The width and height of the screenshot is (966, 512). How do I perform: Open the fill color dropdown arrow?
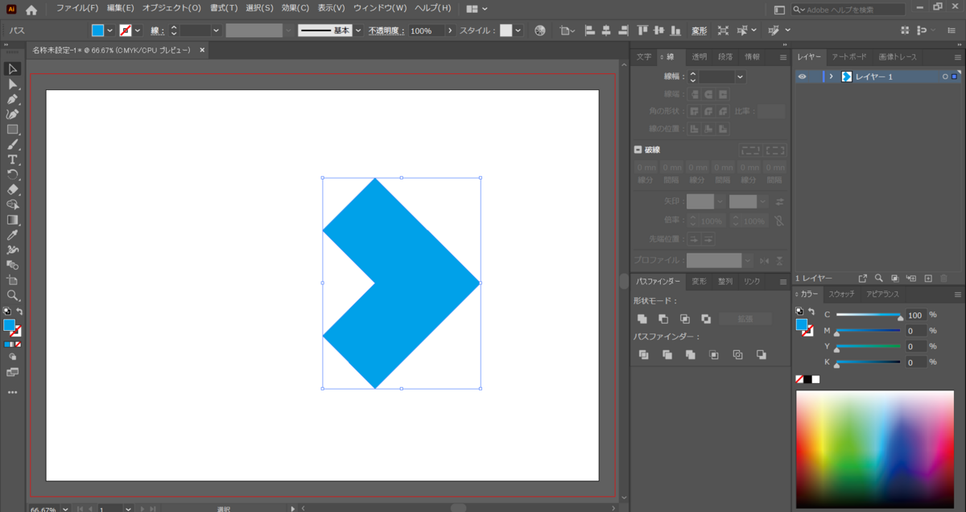click(111, 31)
